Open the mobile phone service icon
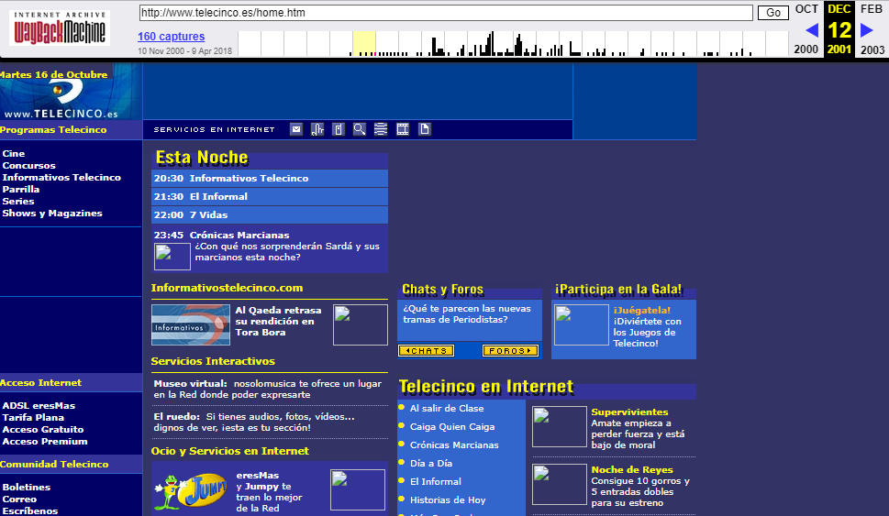The width and height of the screenshot is (889, 516). 339,130
